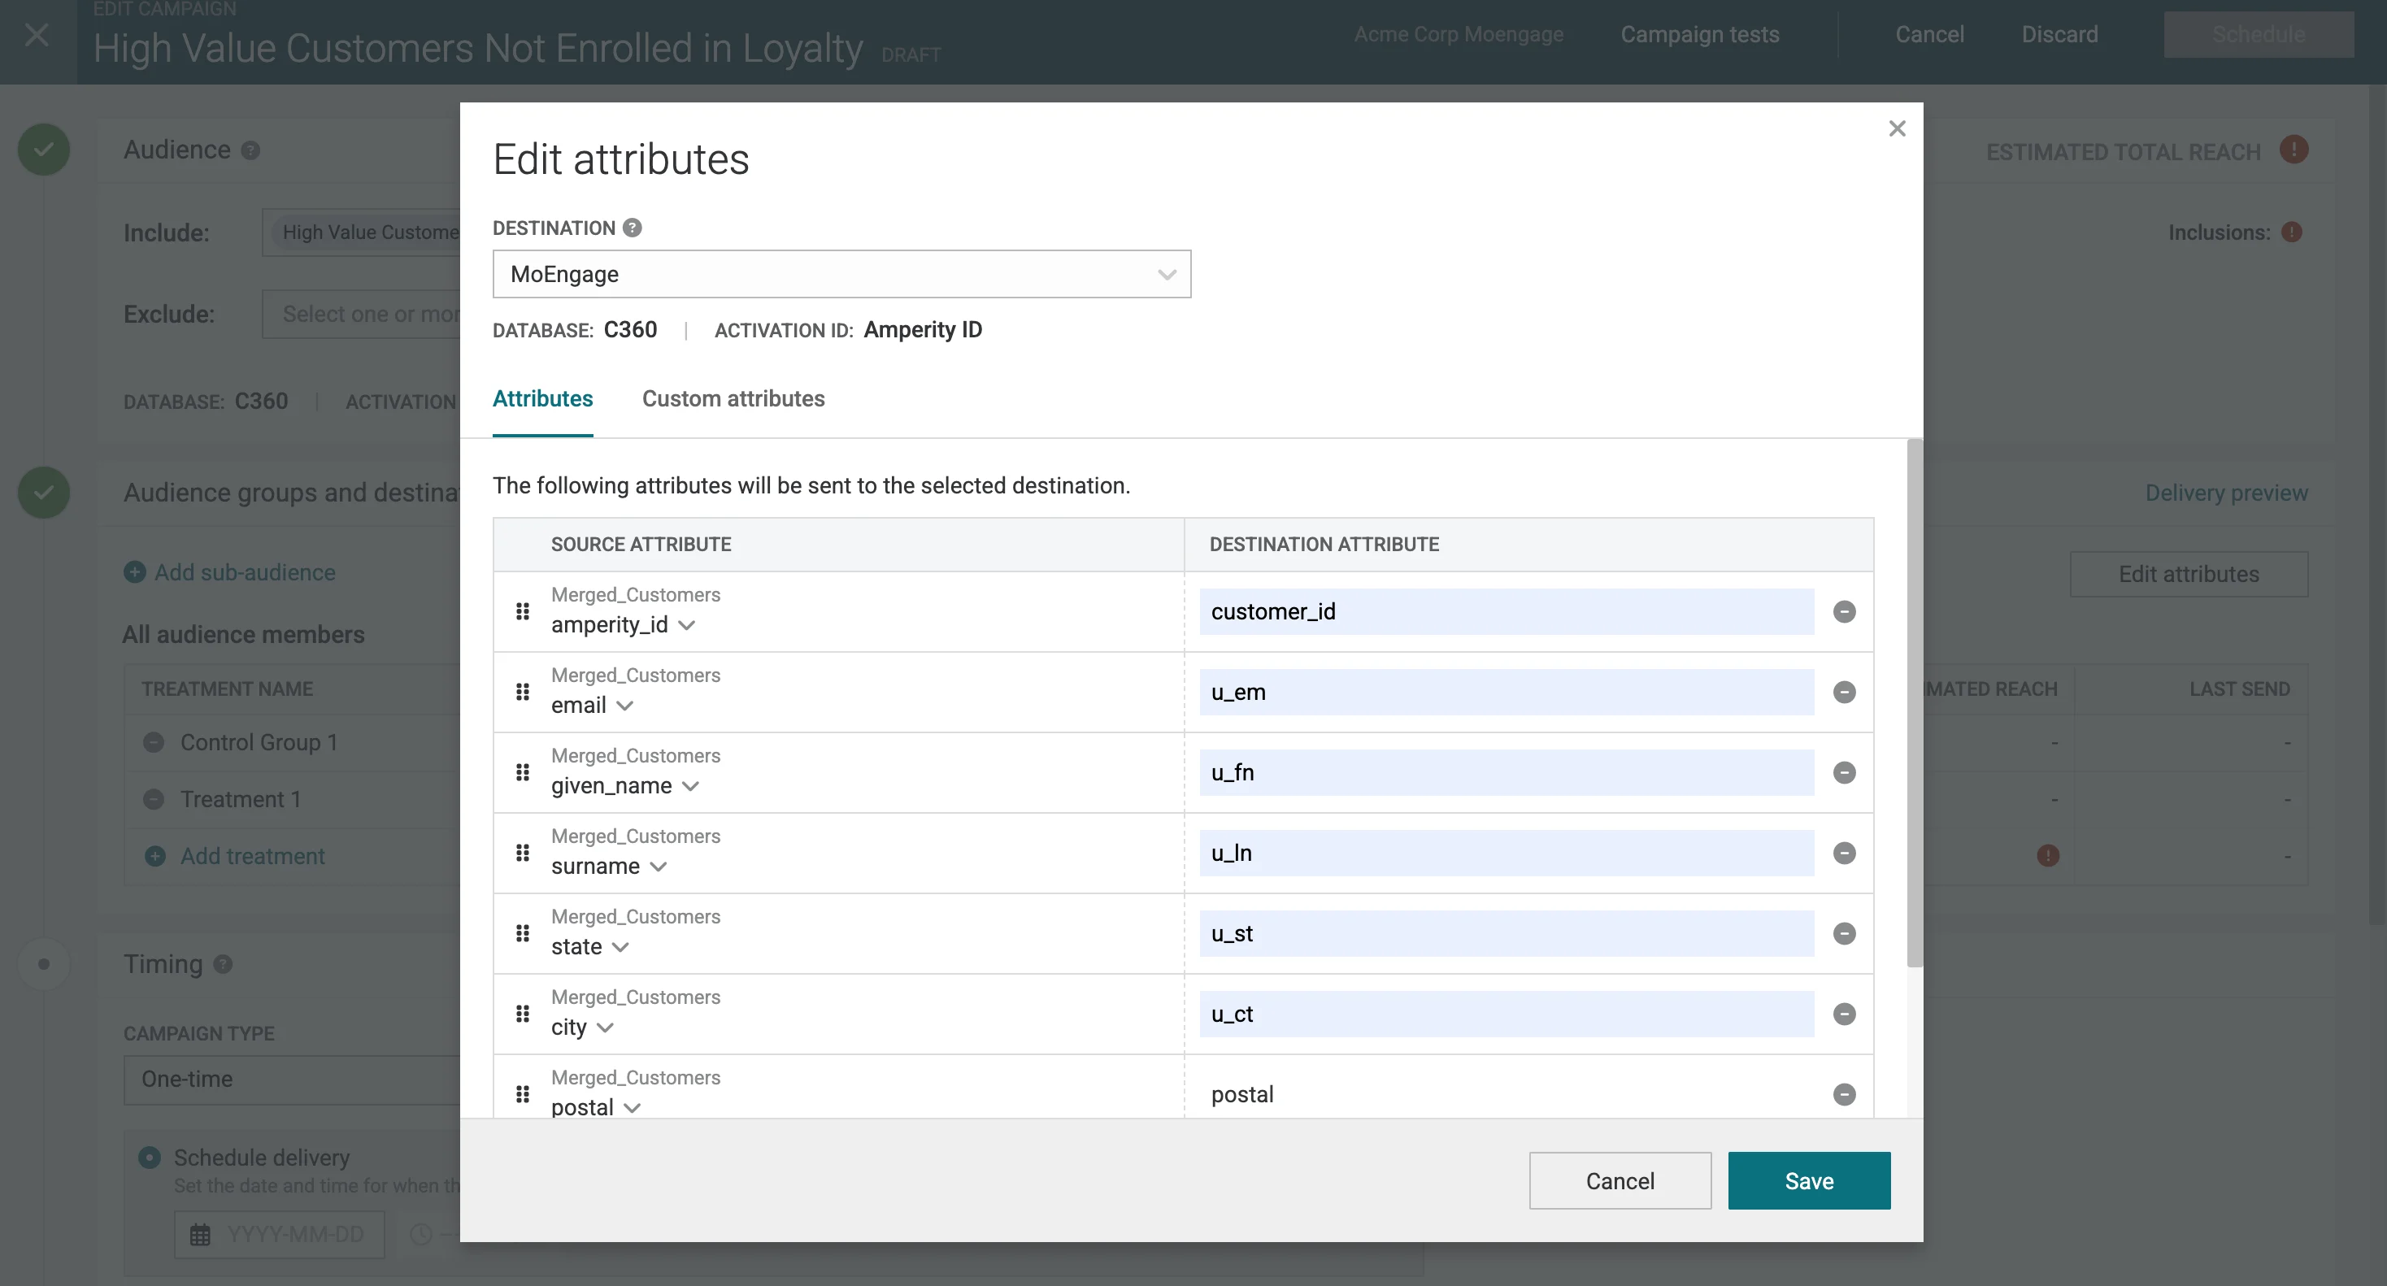
Task: Open the Delivery preview link
Action: 2226,493
